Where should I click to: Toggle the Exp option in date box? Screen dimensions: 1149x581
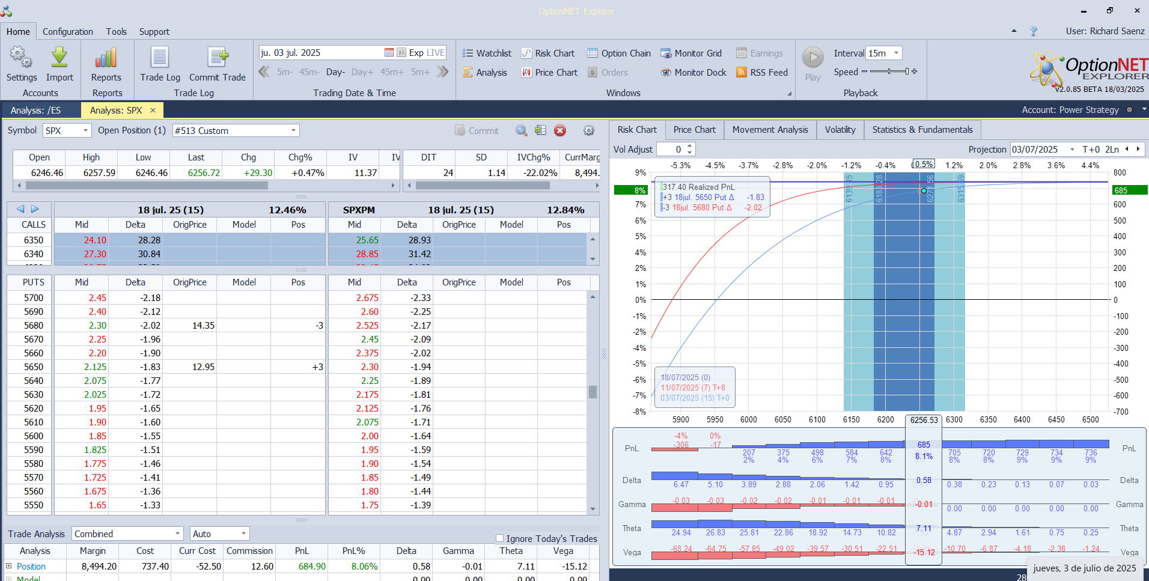tap(416, 53)
